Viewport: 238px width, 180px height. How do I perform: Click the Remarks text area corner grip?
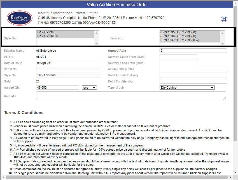coord(225,99)
